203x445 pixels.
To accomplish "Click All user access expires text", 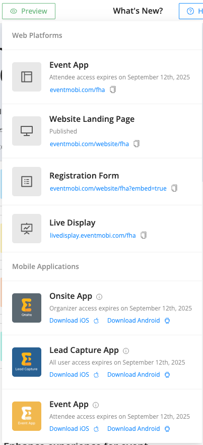I will [117, 363].
